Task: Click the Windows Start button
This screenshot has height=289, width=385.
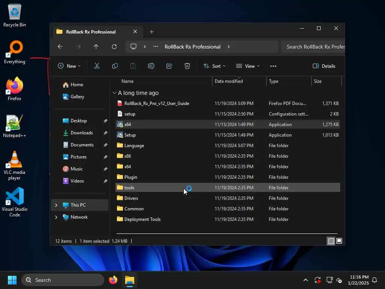Action: tap(12, 280)
